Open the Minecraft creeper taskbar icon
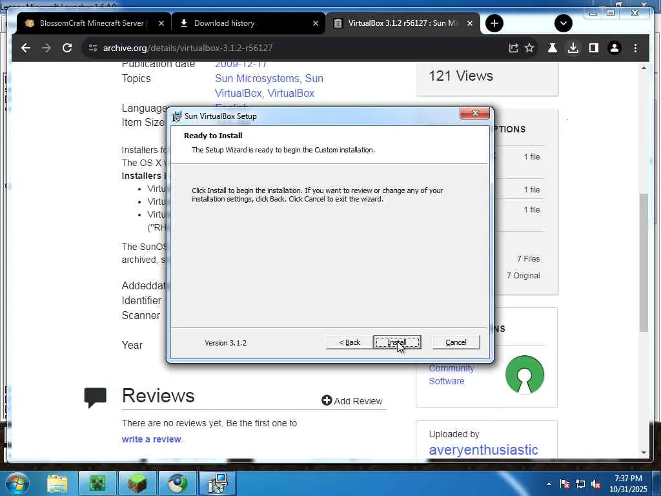Image resolution: width=661 pixels, height=496 pixels. [97, 483]
